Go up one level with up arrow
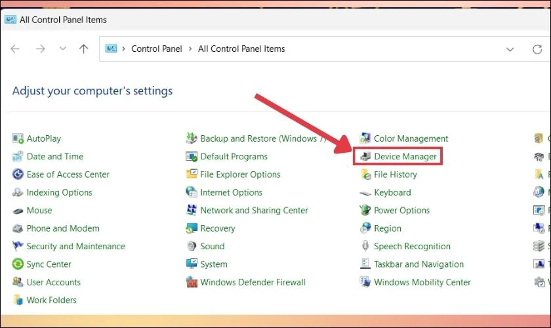 click(x=84, y=49)
